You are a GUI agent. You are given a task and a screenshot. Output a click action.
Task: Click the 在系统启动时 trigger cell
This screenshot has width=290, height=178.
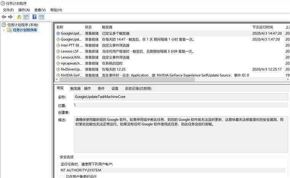[x=112, y=64]
